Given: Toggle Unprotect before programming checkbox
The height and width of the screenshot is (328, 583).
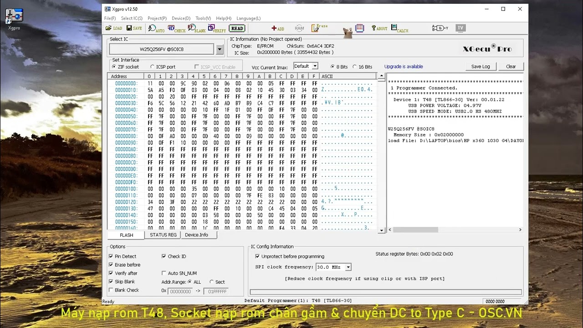Looking at the screenshot, I should click(257, 256).
